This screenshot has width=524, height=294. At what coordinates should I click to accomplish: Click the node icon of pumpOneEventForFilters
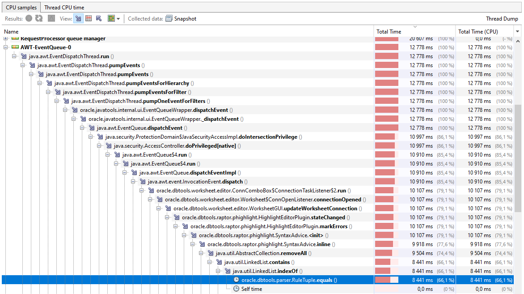point(66,101)
